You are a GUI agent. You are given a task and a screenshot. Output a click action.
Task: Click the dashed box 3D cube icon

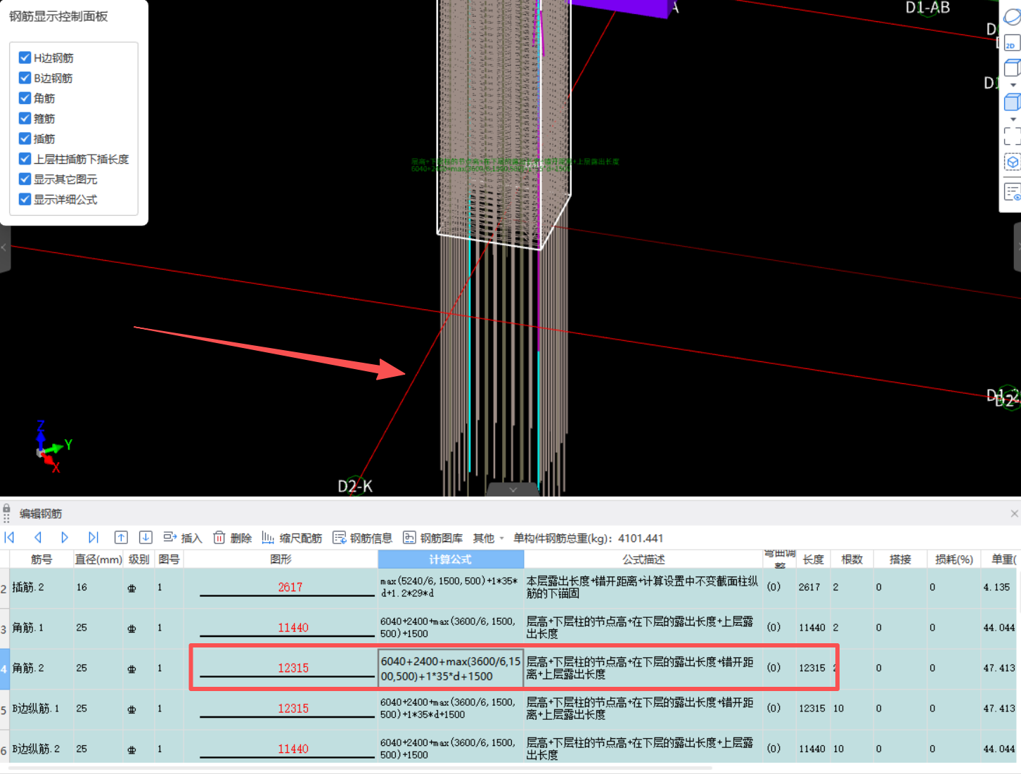[1012, 162]
